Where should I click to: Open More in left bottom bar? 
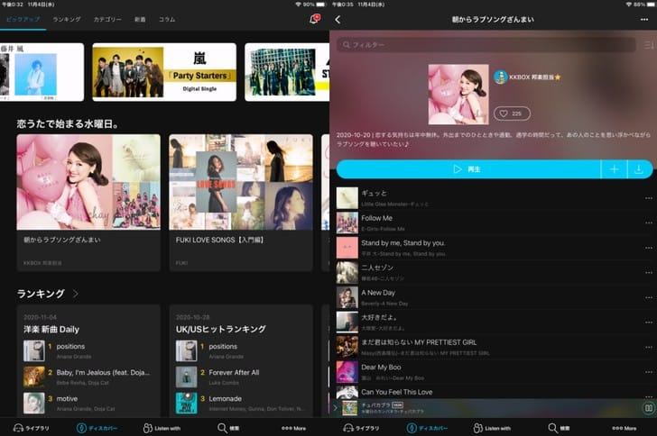(x=293, y=428)
